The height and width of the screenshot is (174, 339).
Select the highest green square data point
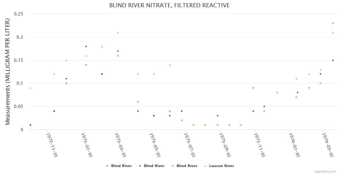point(333,23)
